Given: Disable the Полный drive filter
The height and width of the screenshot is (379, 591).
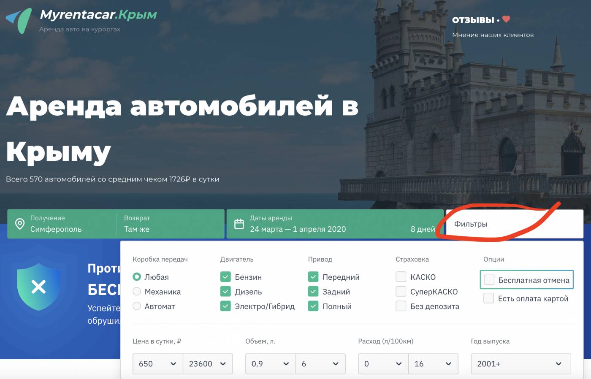Looking at the screenshot, I should click(x=314, y=306).
